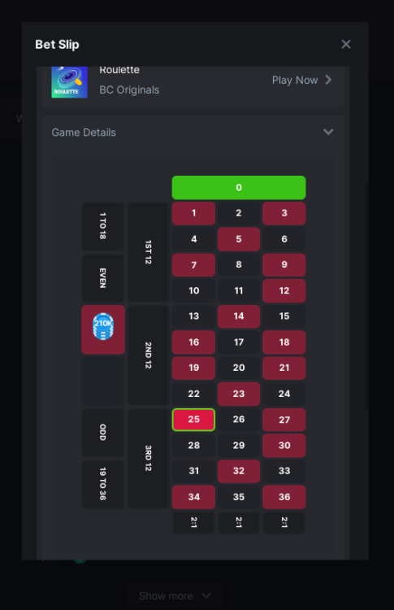Collapse the Game Details section
394x610 pixels.
(x=328, y=133)
